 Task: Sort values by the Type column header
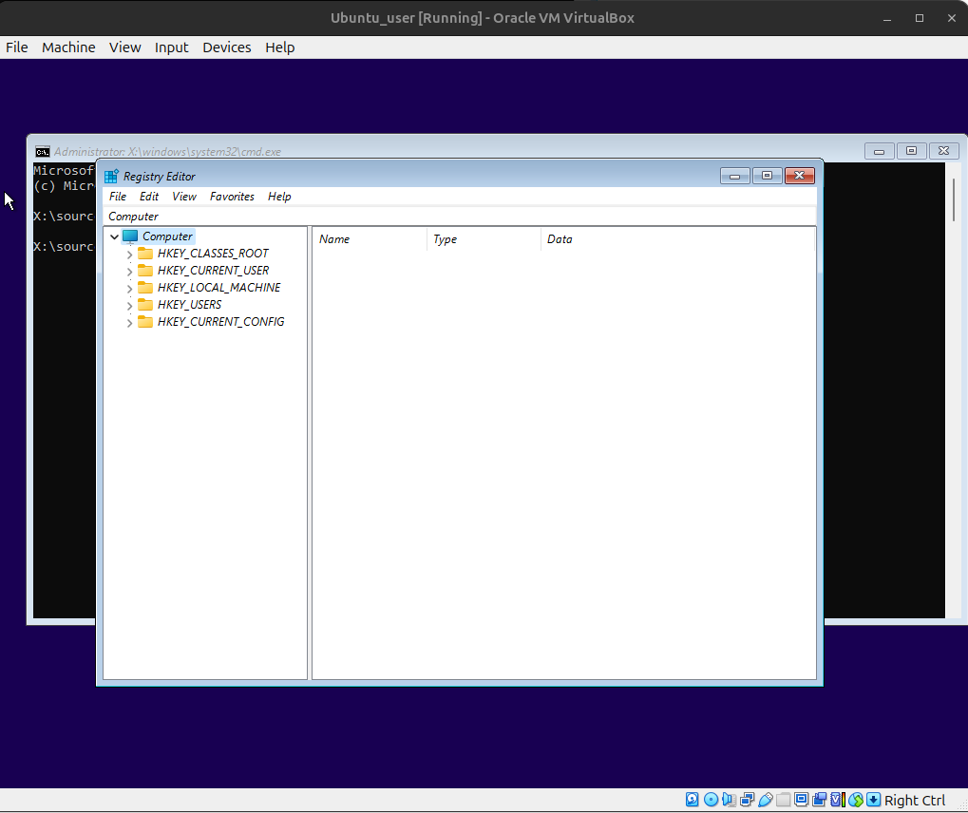[484, 239]
